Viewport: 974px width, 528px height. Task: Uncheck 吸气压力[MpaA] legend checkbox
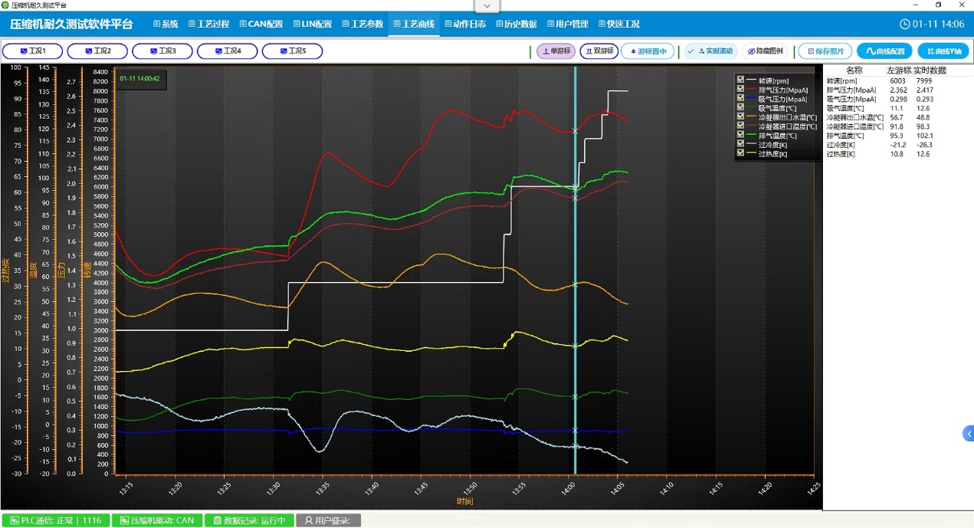740,98
